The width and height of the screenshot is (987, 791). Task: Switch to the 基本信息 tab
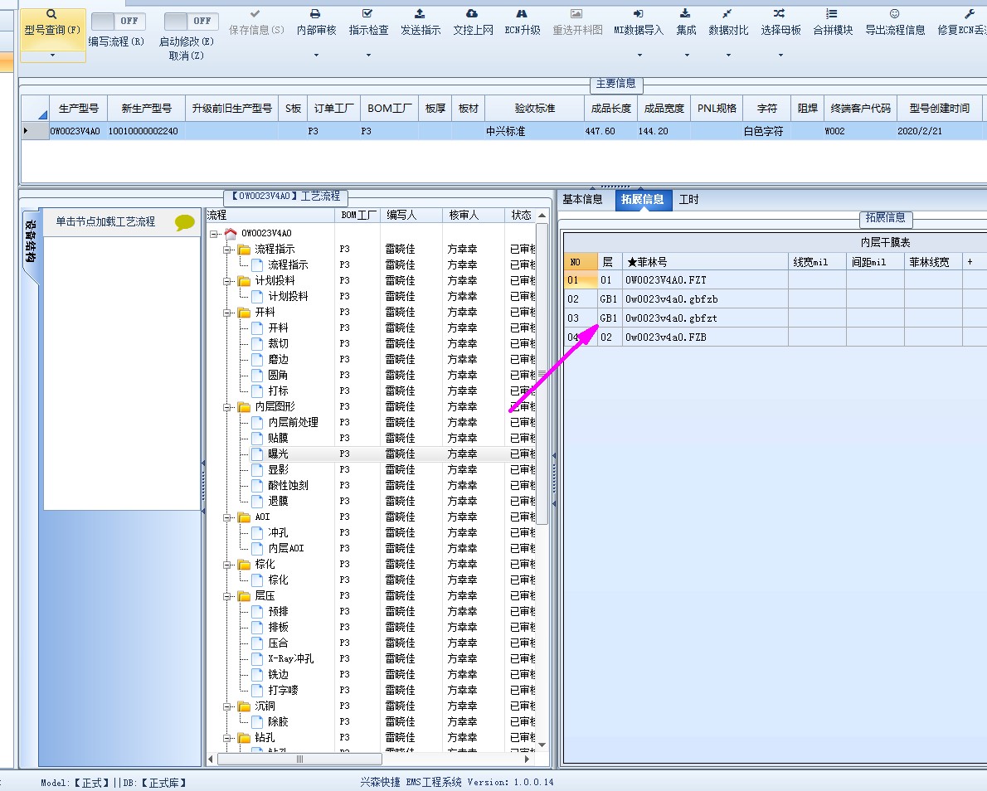coord(582,200)
